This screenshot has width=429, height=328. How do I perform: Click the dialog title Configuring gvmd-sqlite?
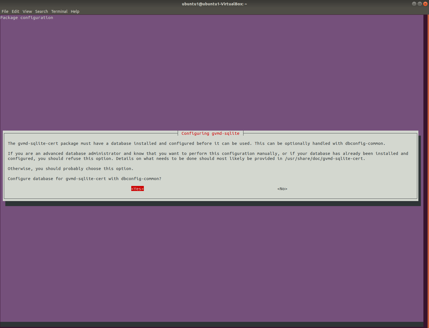210,133
